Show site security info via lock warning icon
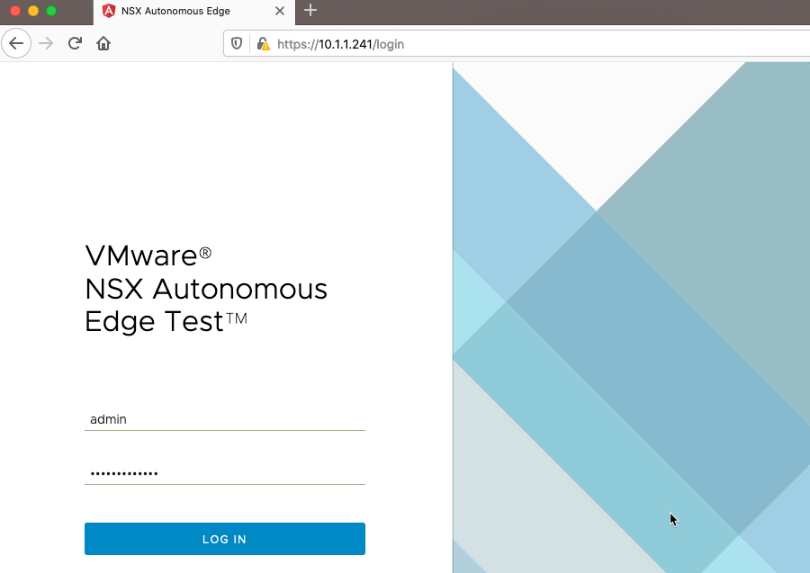Viewport: 810px width, 573px height. [x=263, y=43]
